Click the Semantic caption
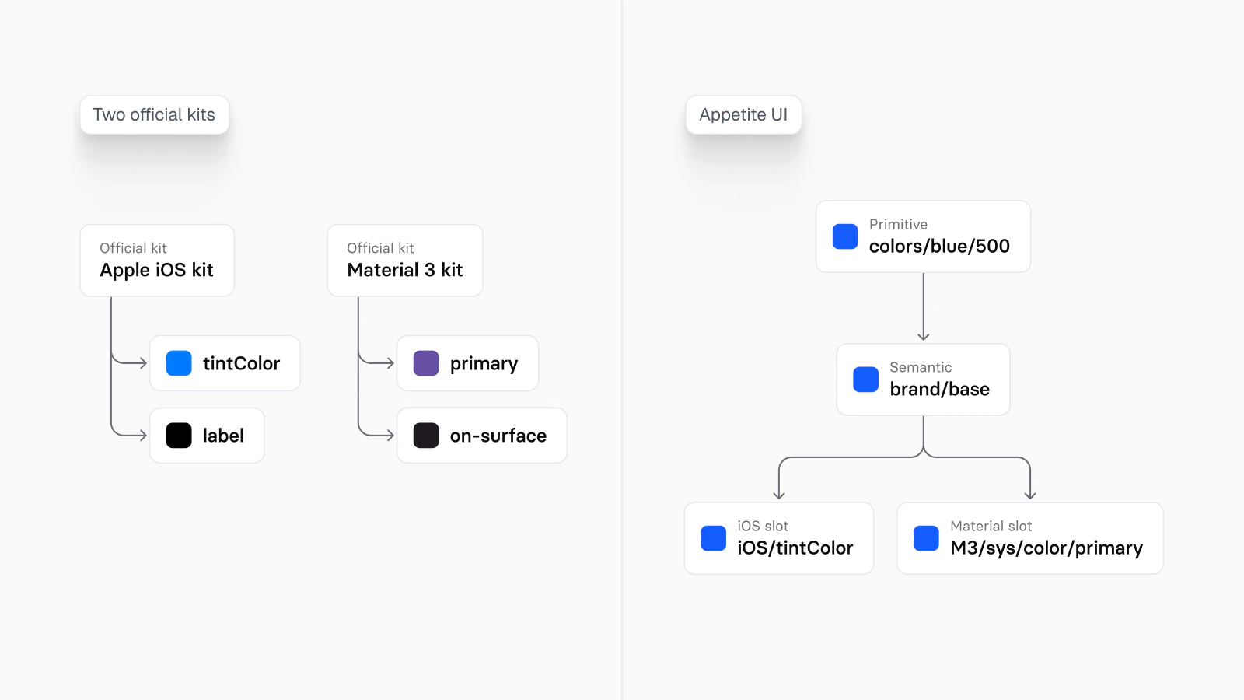Viewport: 1244px width, 700px height. tap(921, 367)
